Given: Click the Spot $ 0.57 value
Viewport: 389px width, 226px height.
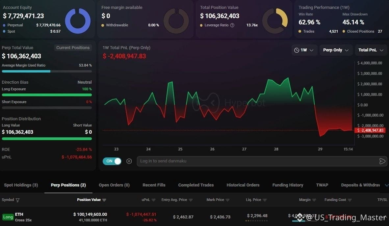Looking at the screenshot, I should click(55, 31).
